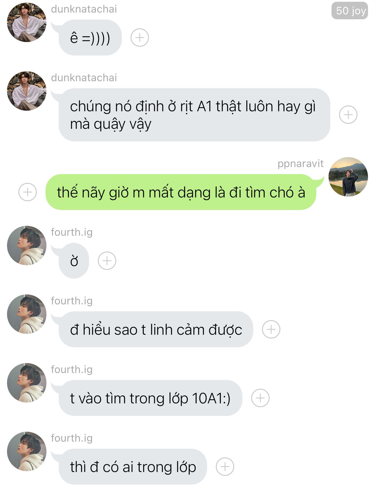The image size is (375, 491).
Task: Open fourth.ig avatar beside "đ hiểu sao" message
Action: pyautogui.click(x=27, y=314)
